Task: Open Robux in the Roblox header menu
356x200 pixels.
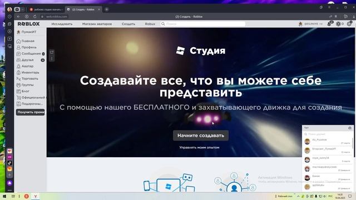Action: 150,24
